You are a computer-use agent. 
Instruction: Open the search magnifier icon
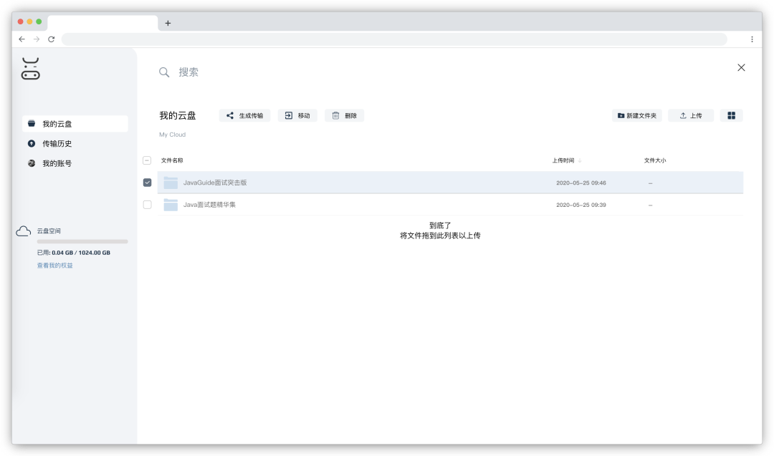coord(164,72)
